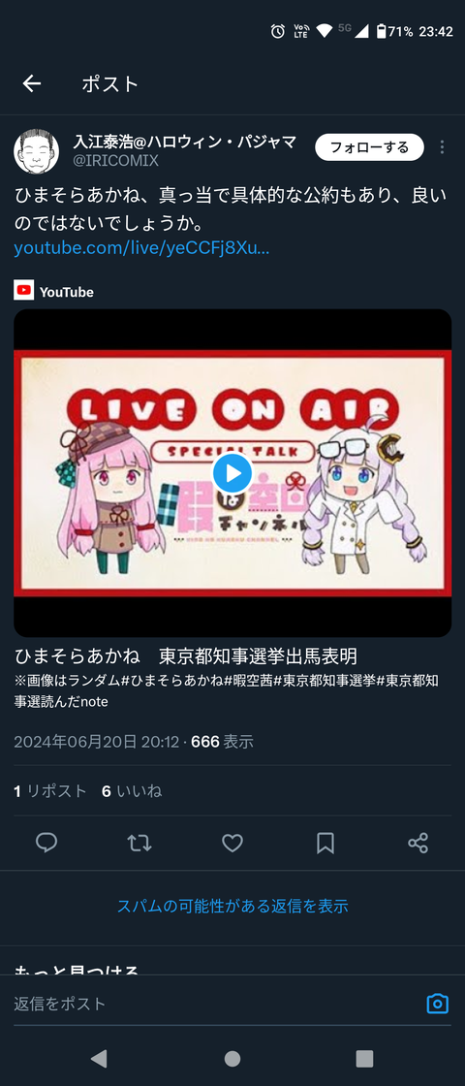Show replies flagged as possible spam

232,906
